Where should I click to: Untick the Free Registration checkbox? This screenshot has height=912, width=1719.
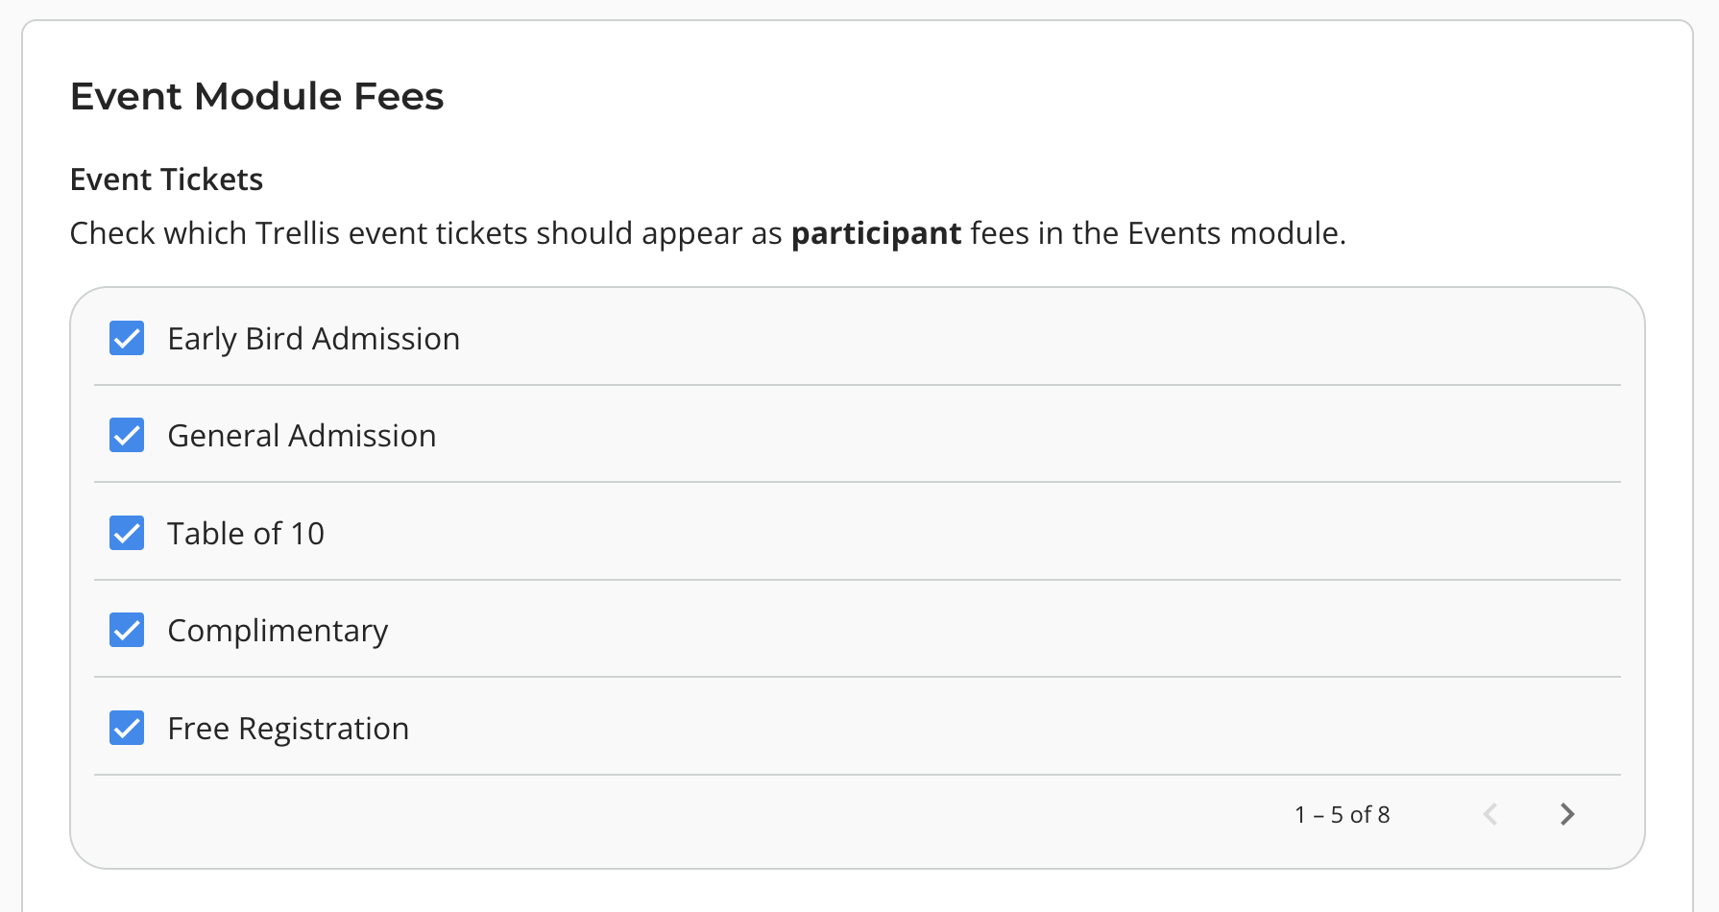coord(127,728)
